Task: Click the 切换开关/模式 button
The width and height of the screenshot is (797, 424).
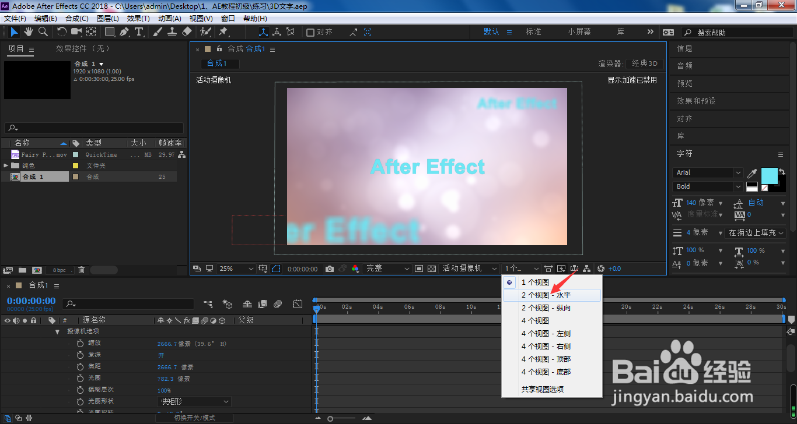Action: 194,418
